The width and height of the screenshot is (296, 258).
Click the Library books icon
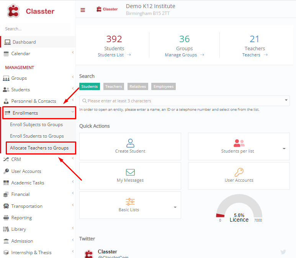pos(6,229)
